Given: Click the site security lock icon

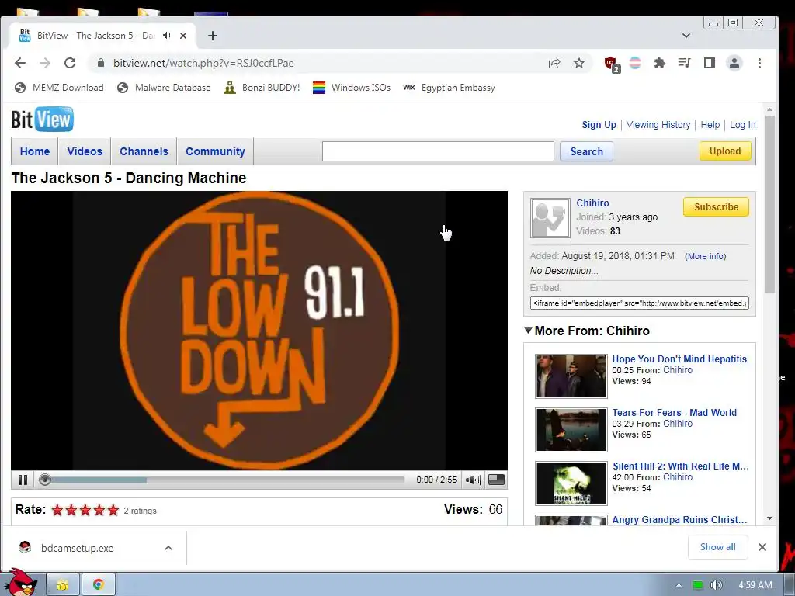Looking at the screenshot, I should tap(101, 63).
